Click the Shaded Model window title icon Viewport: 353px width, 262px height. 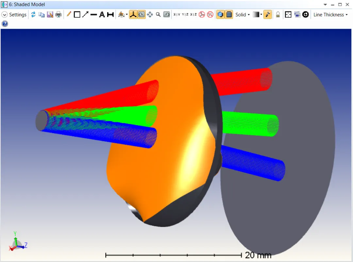pyautogui.click(x=4, y=5)
